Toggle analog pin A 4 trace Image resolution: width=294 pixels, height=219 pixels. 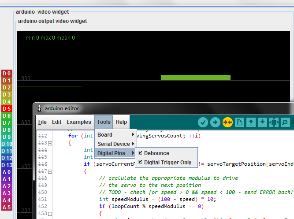tap(7, 200)
